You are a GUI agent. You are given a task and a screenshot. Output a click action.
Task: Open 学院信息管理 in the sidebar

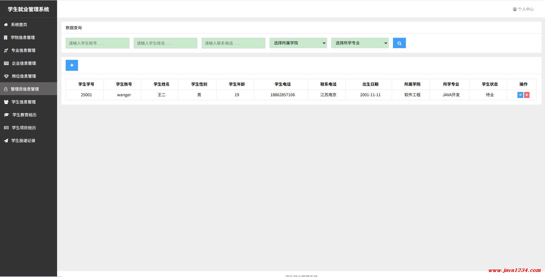(23, 38)
